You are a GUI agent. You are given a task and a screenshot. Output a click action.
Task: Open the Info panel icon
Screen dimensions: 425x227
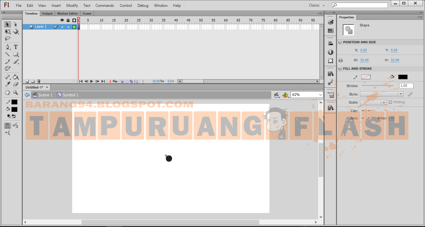330,52
